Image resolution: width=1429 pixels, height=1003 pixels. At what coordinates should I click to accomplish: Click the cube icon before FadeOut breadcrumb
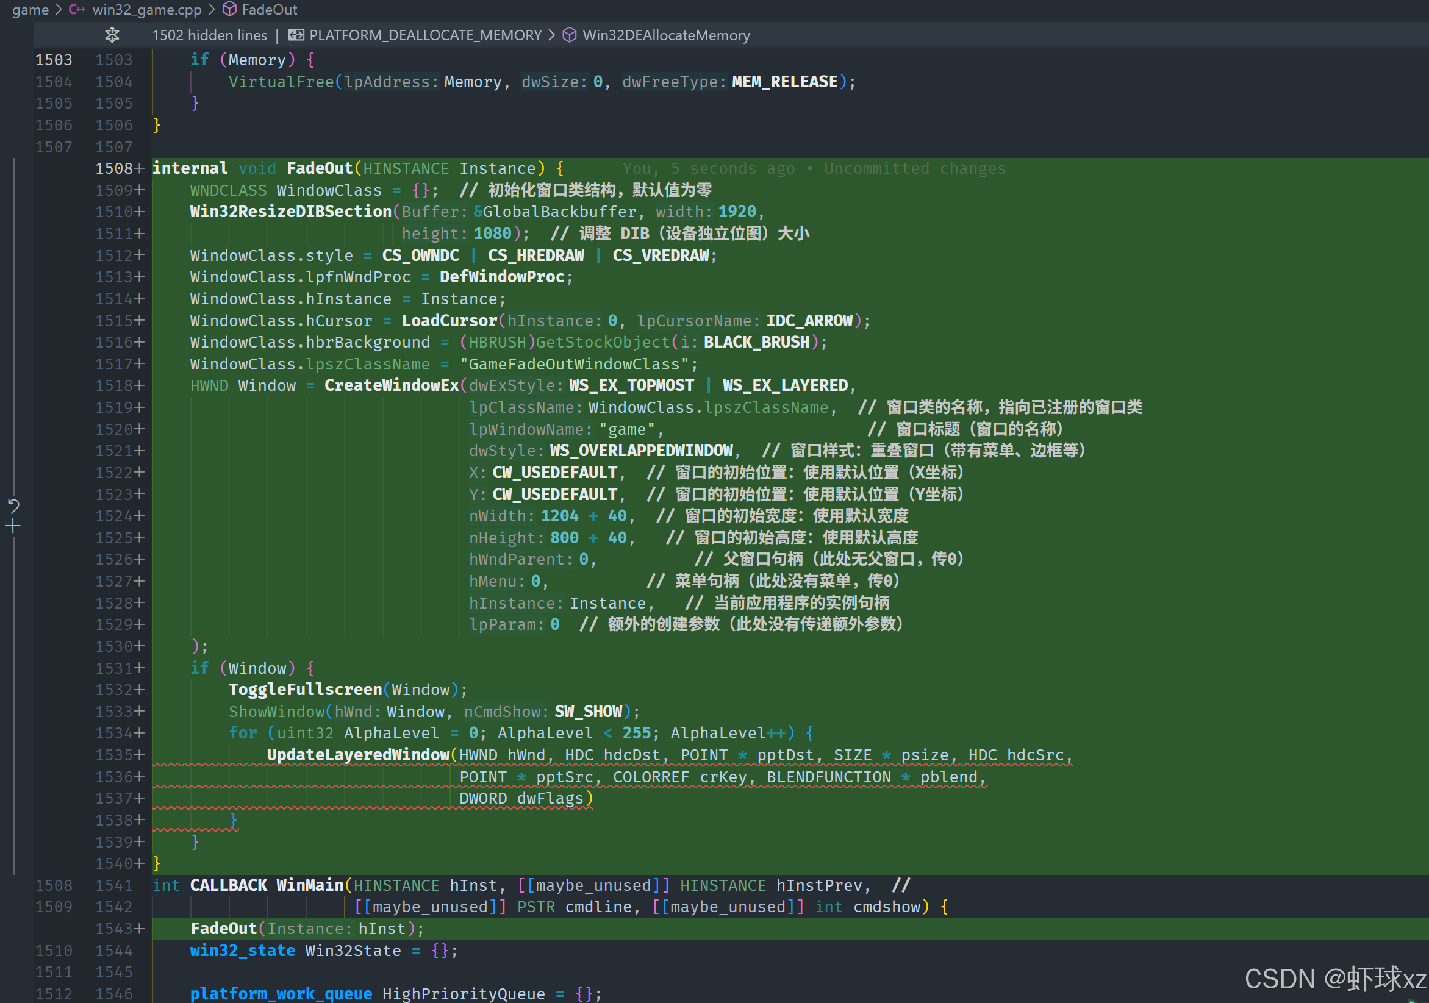[x=230, y=9]
